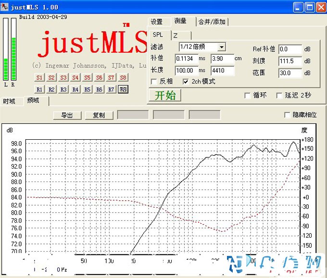Image resolution: width=327 pixels, height=278 pixels.
Task: Click the last grey readout box before 隐藏相位
Action: 204,115
